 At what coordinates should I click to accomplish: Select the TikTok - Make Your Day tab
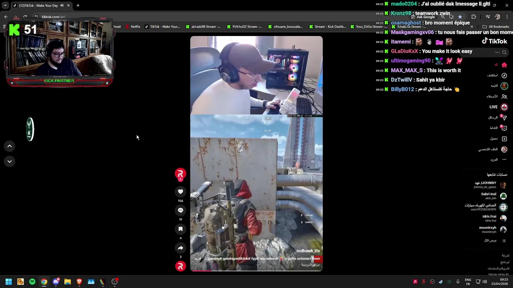41,5
